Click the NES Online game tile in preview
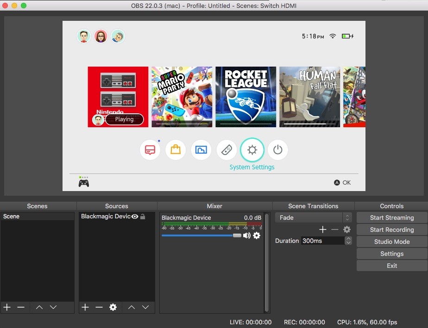This screenshot has height=328, width=428. click(118, 97)
